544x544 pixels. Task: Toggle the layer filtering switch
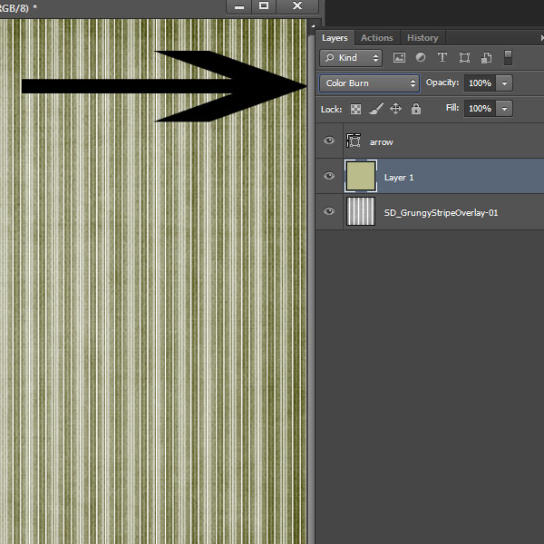(508, 58)
